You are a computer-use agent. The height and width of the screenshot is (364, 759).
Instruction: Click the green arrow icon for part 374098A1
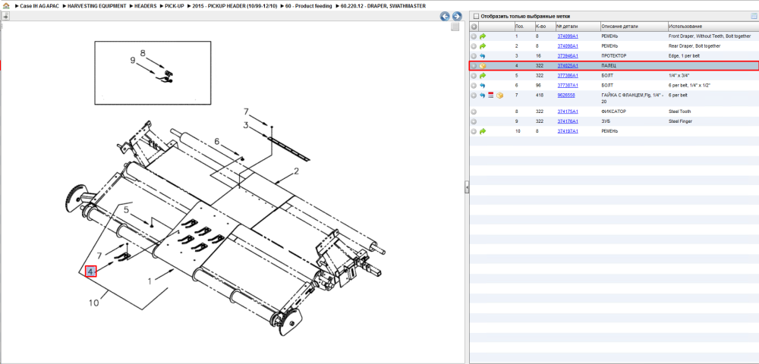(x=483, y=46)
